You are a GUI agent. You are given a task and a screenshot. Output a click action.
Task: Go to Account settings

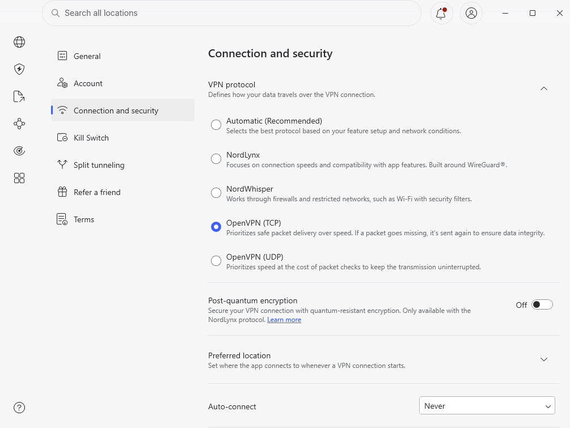[x=123, y=83]
